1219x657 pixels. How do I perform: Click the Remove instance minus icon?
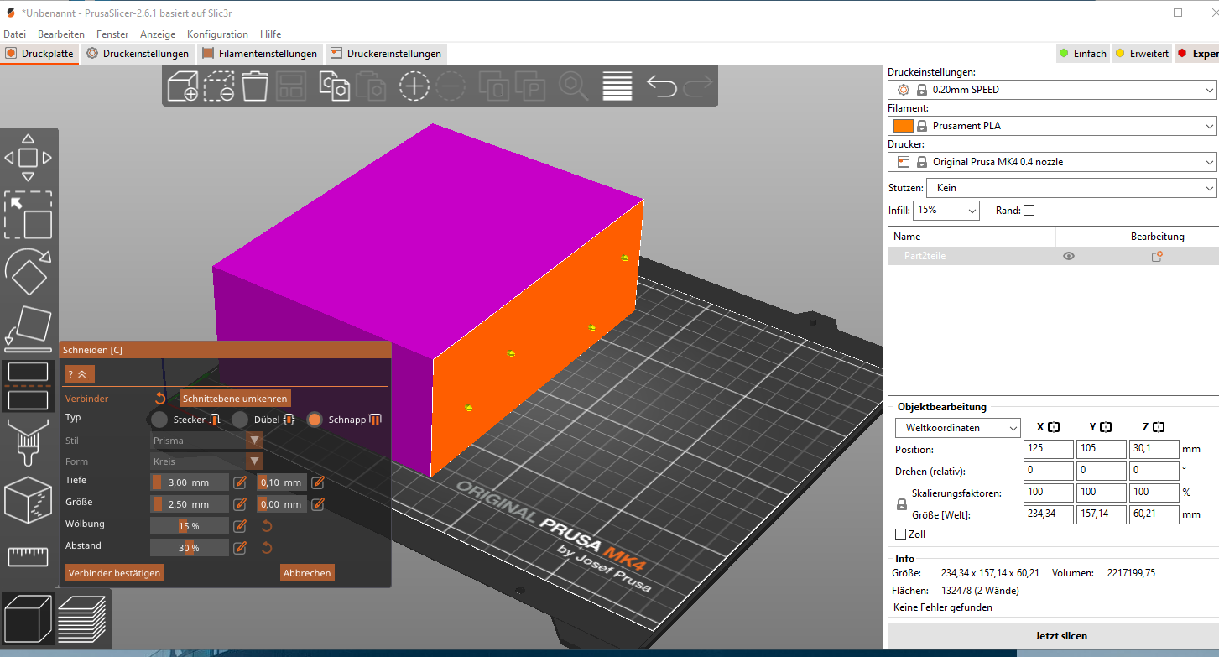pyautogui.click(x=451, y=86)
